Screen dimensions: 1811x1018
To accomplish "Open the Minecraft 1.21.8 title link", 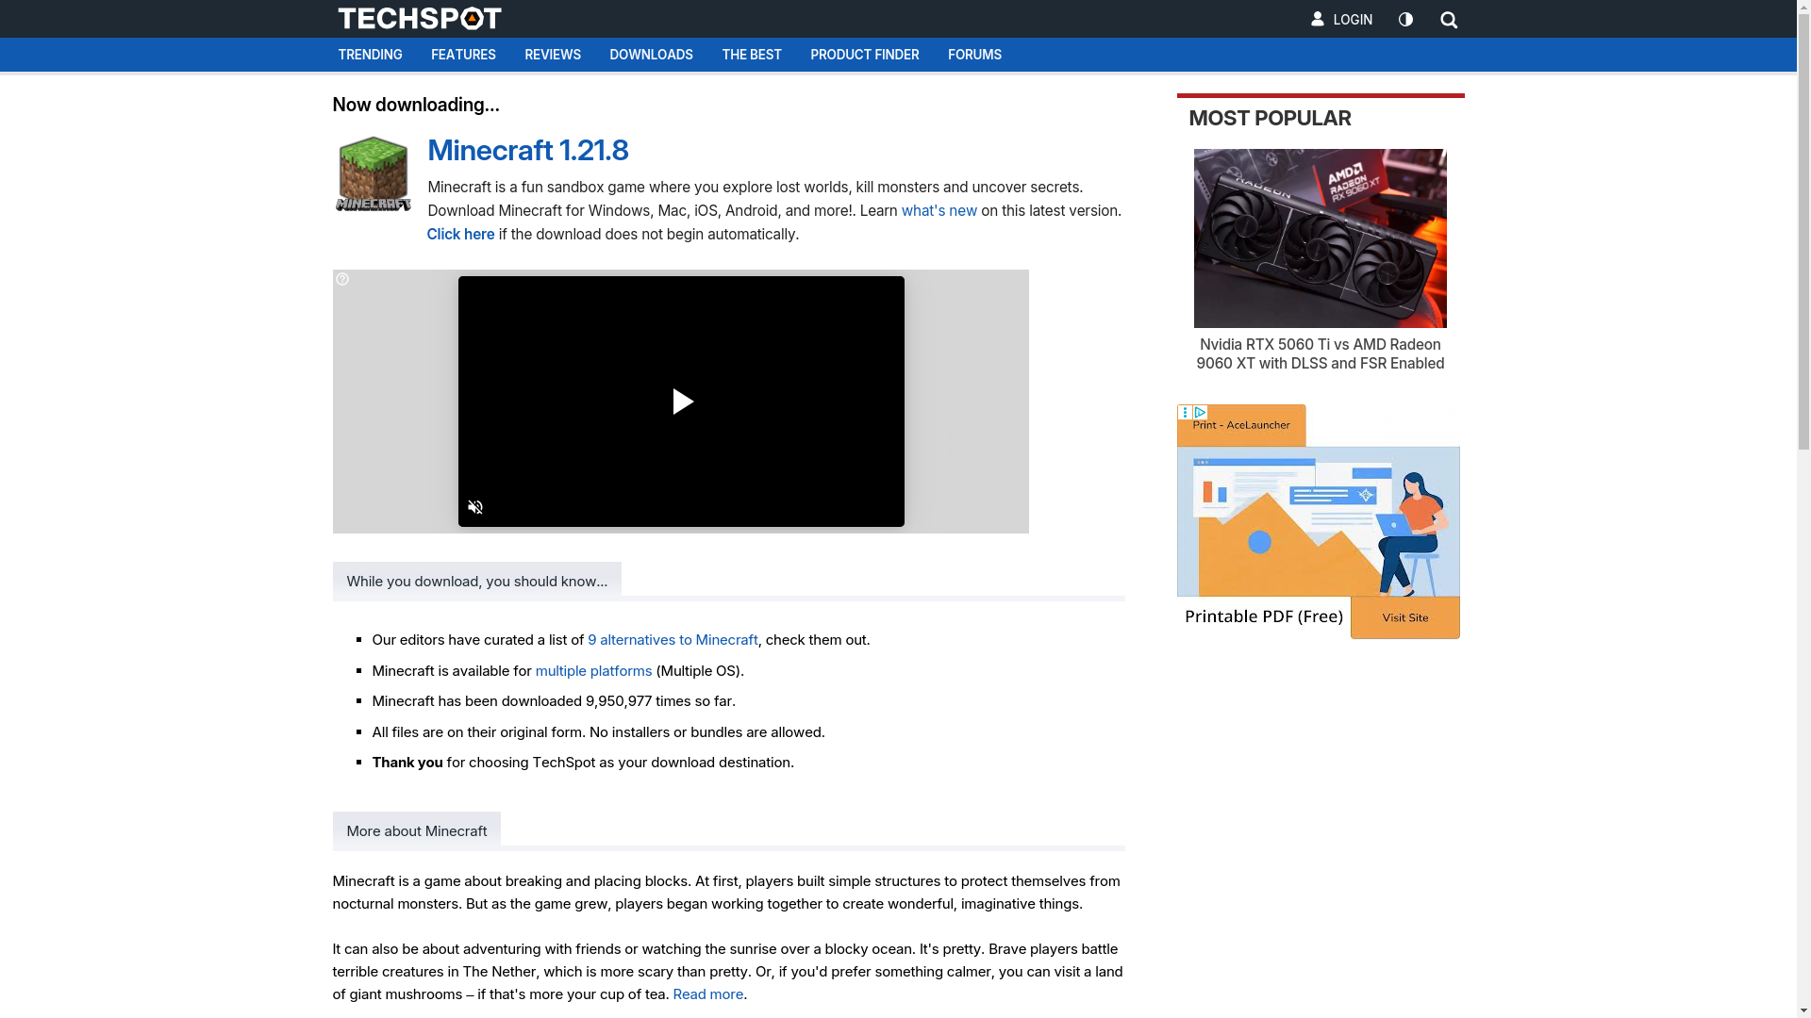I will pos(527,150).
